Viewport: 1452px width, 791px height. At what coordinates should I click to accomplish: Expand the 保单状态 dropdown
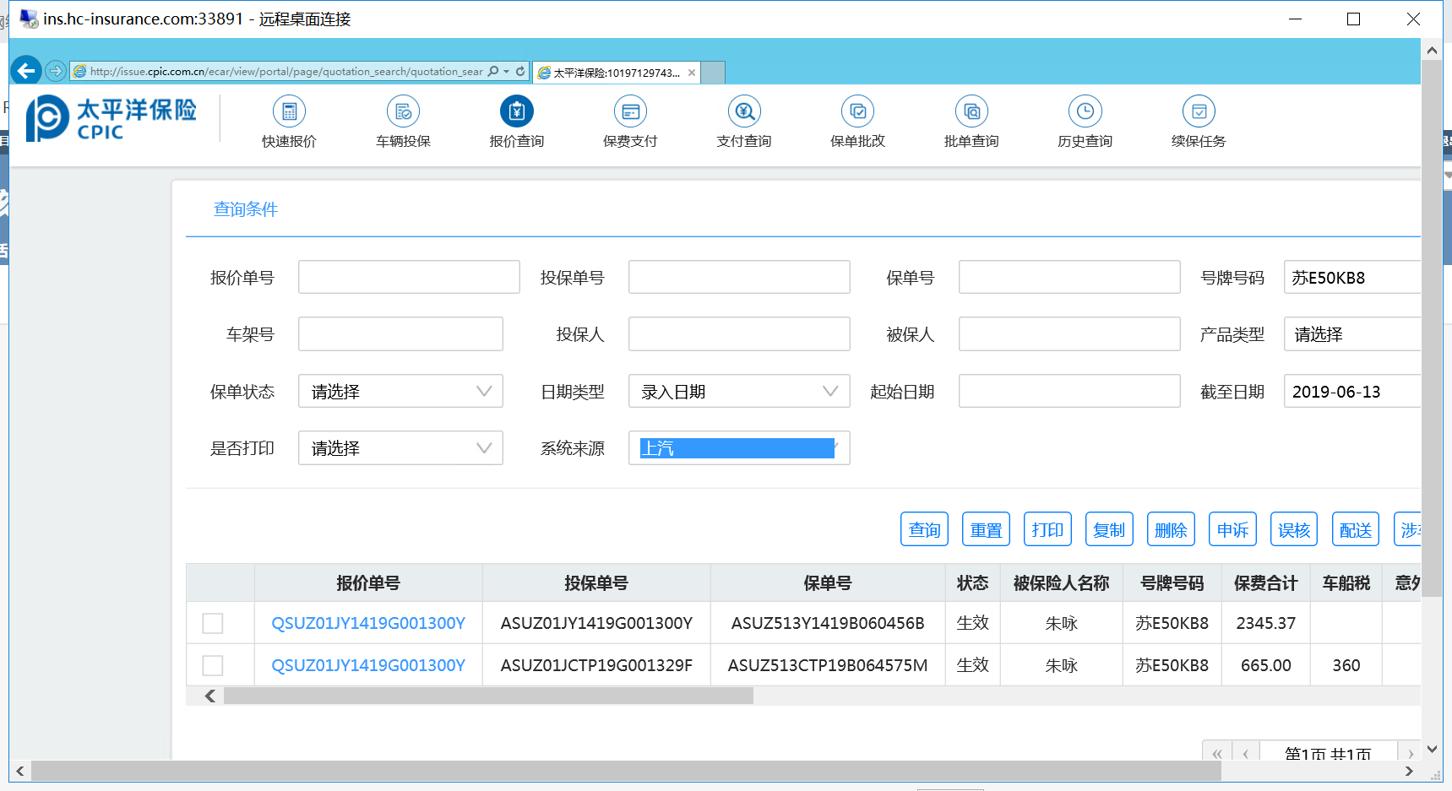(400, 392)
